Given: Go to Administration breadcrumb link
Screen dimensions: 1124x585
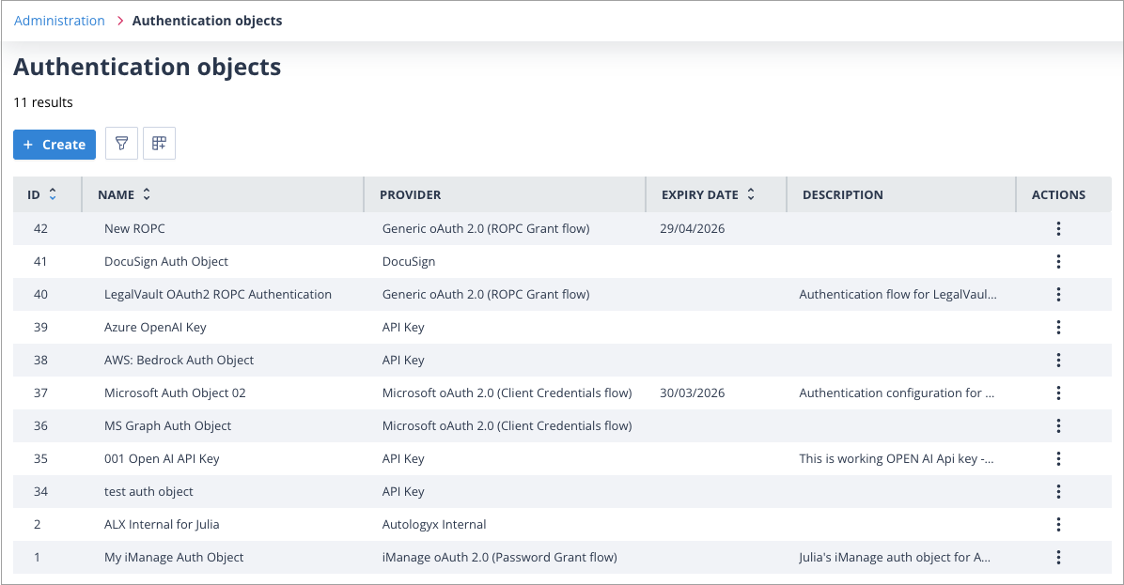Looking at the screenshot, I should tap(59, 21).
